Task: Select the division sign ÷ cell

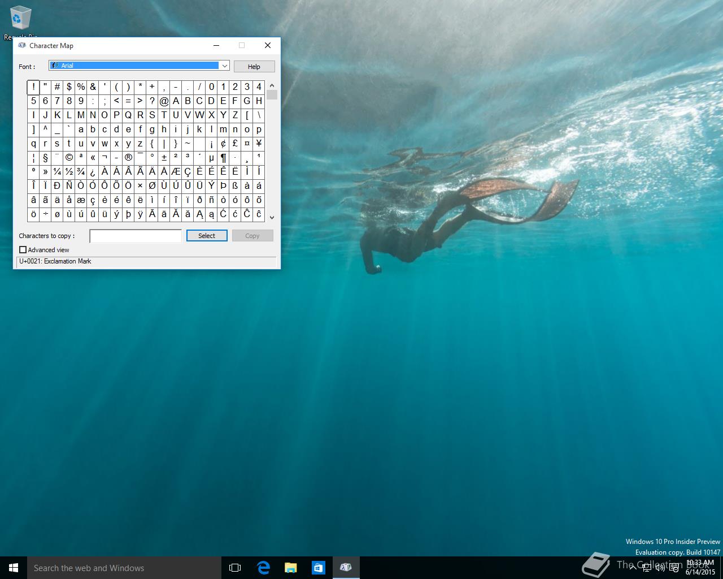Action: tap(45, 214)
